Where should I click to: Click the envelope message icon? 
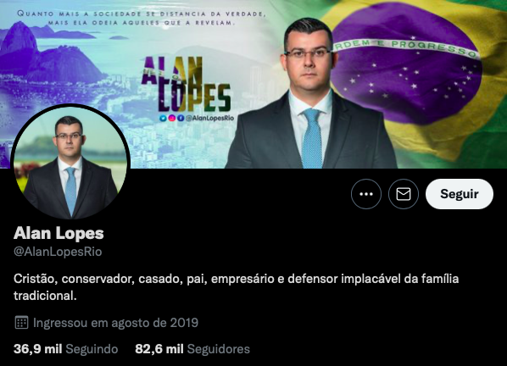pyautogui.click(x=404, y=194)
